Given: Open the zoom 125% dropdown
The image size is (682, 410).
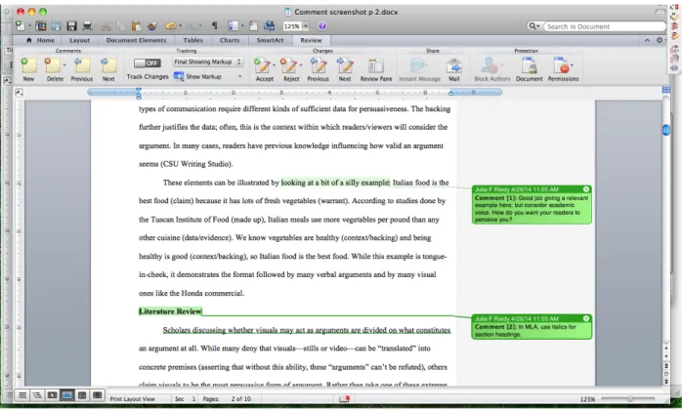Looking at the screenshot, I should pos(305,26).
